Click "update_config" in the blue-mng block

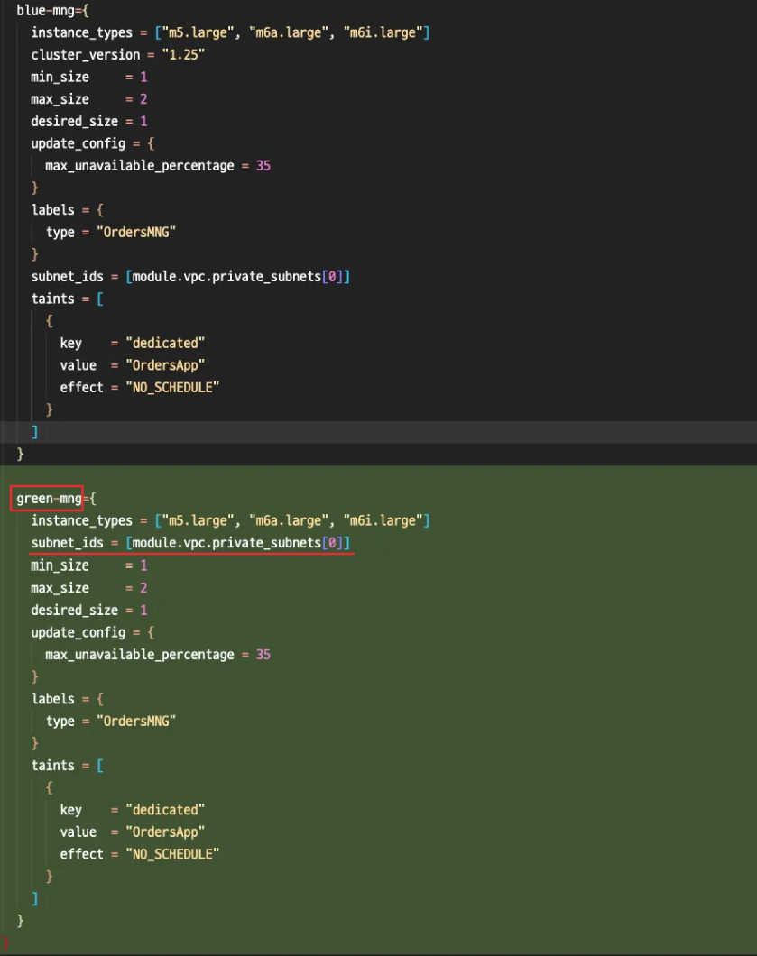(78, 144)
